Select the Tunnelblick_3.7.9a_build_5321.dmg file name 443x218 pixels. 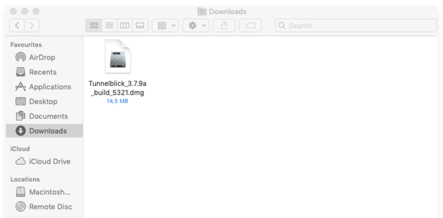pyautogui.click(x=117, y=88)
